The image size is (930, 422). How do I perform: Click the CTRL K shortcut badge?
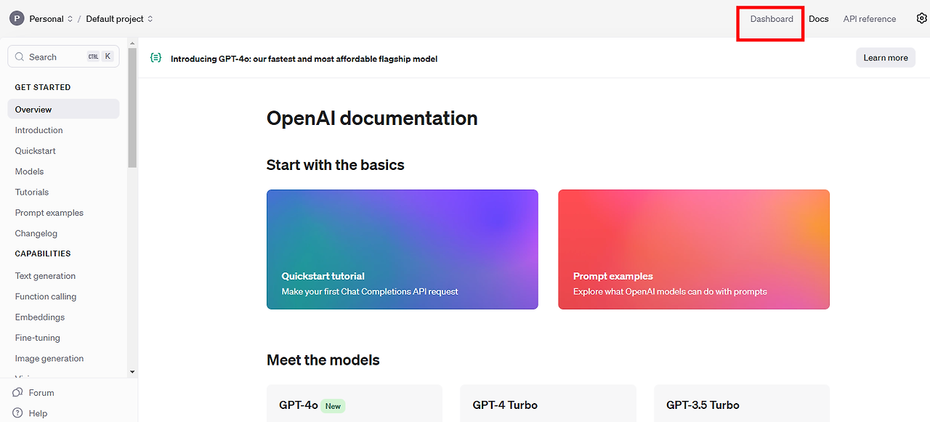[x=100, y=57]
